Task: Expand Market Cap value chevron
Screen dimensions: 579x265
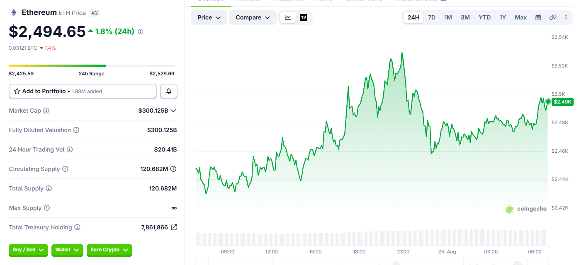Action: (173, 111)
